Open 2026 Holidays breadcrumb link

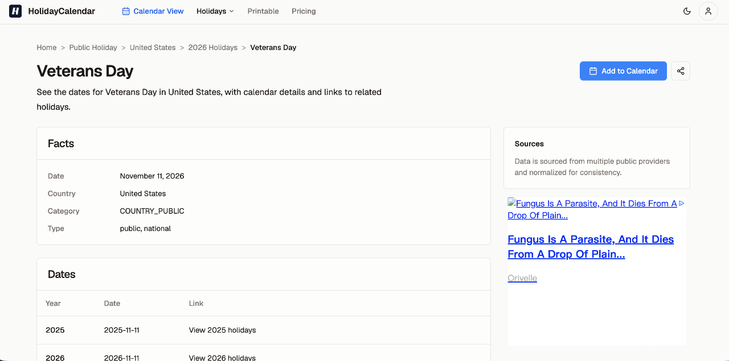213,48
